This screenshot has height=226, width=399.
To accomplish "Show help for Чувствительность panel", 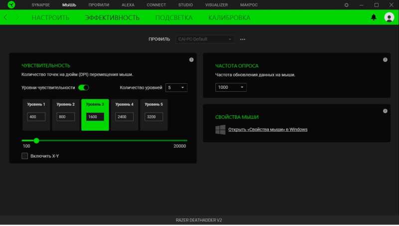I will (x=192, y=60).
